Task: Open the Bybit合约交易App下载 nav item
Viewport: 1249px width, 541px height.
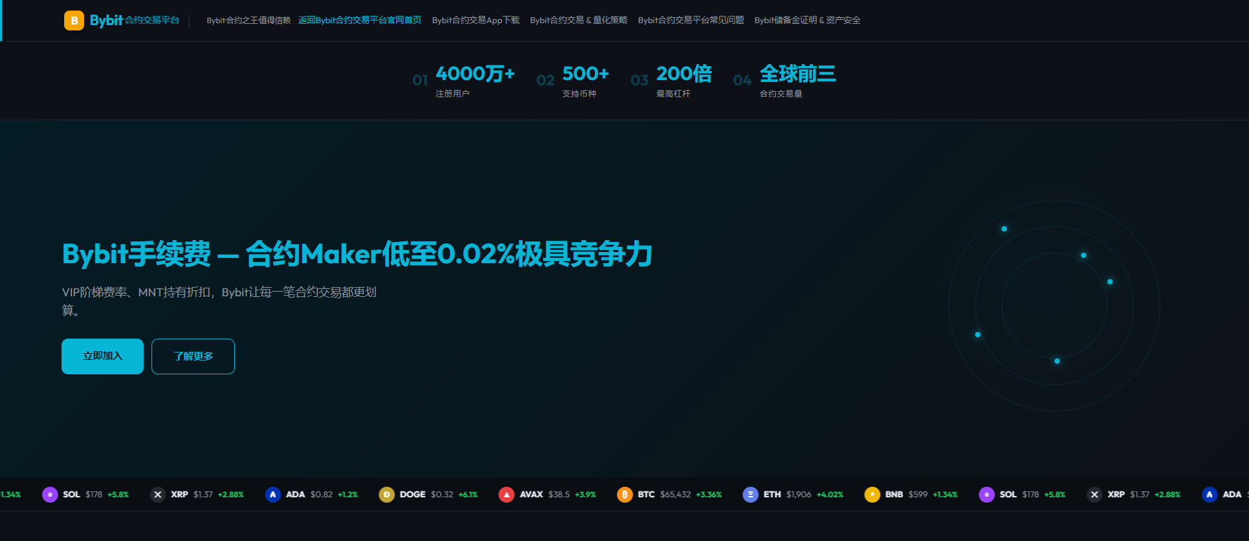Action: coord(476,21)
